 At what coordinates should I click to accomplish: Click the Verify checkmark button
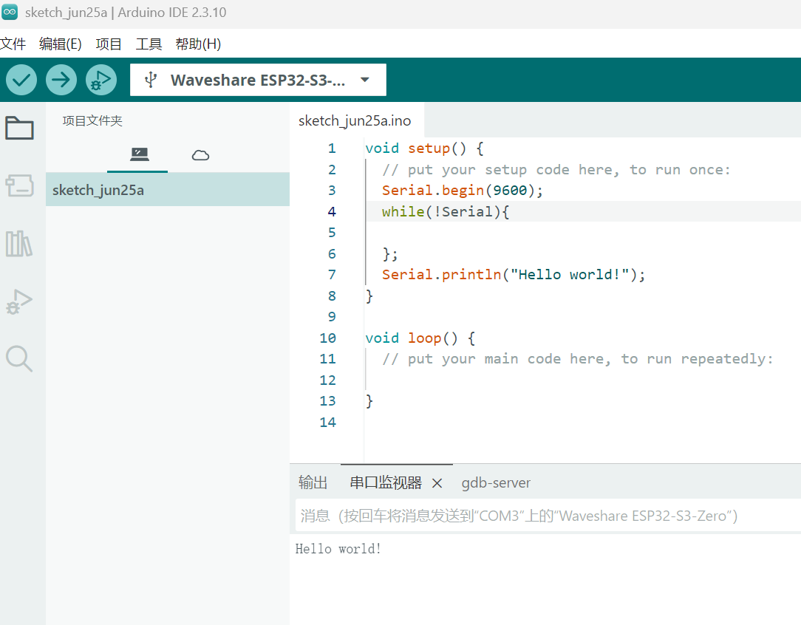point(21,80)
